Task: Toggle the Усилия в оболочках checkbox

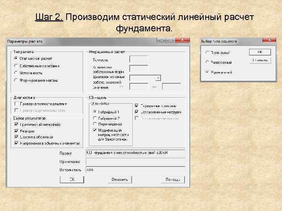Action: click(16, 137)
